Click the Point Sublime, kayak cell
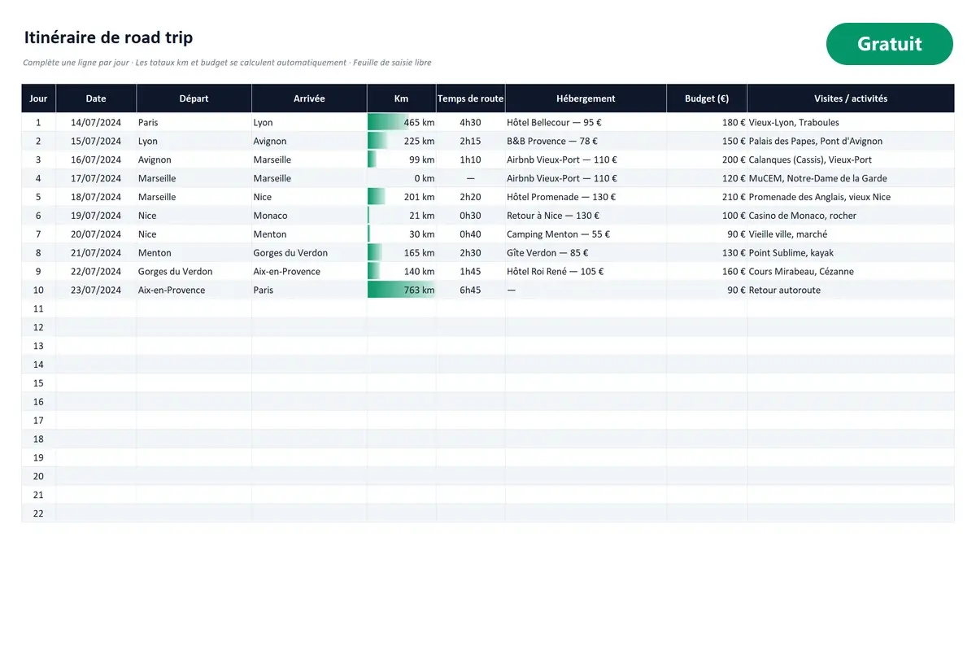Image resolution: width=976 pixels, height=651 pixels. [851, 253]
